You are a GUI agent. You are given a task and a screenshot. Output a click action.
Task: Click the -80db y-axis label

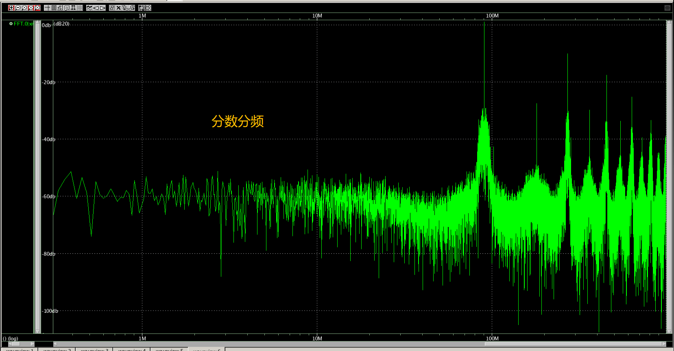click(x=48, y=254)
